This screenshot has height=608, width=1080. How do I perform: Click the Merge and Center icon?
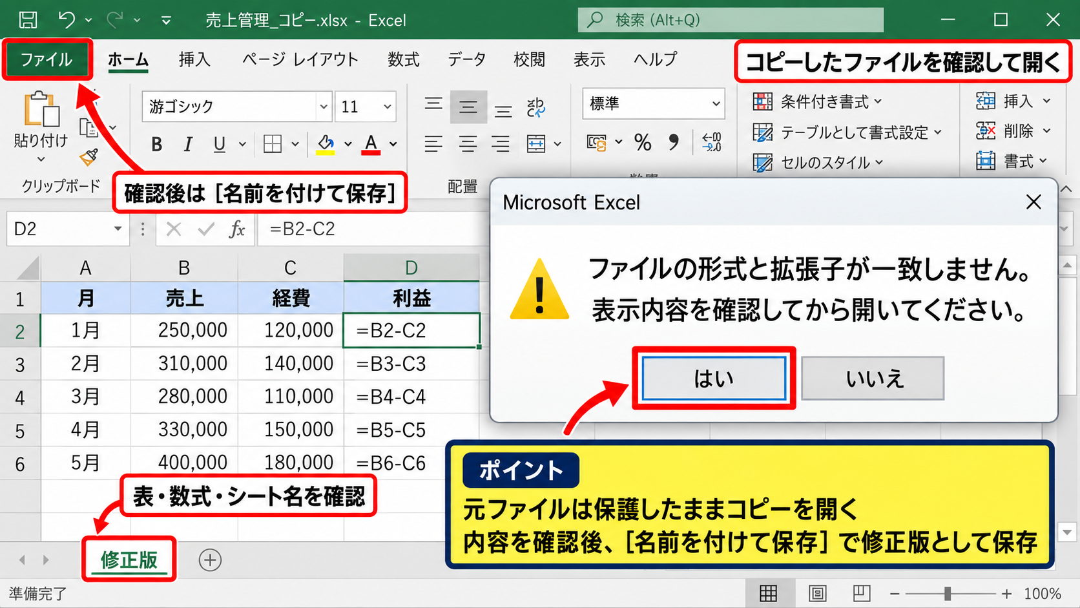[536, 143]
